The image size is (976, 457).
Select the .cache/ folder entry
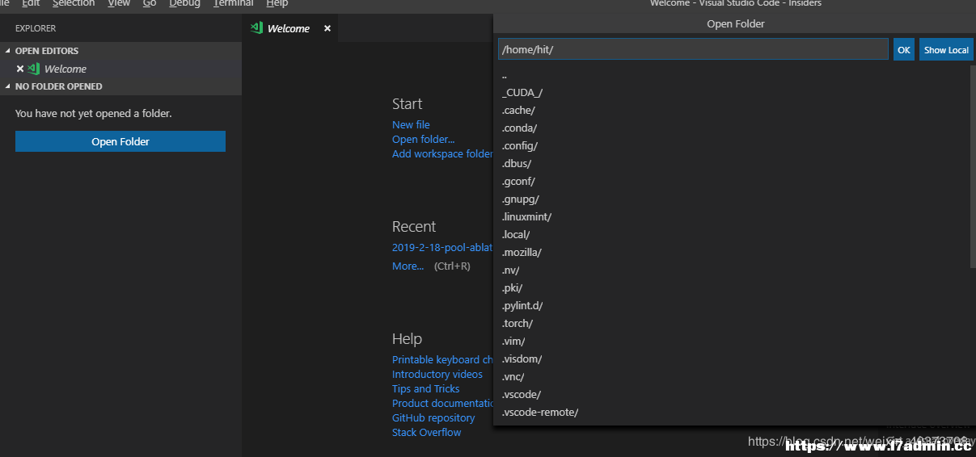[x=732, y=110]
